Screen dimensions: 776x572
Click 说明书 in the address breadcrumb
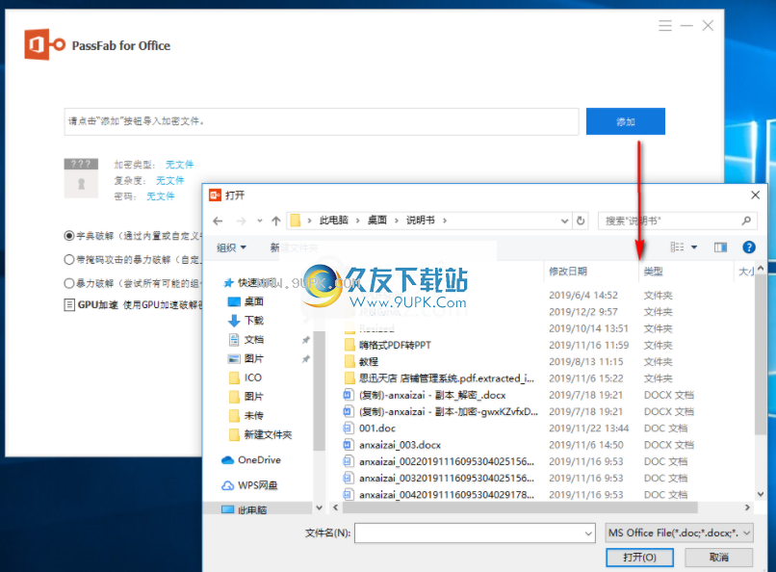click(421, 221)
